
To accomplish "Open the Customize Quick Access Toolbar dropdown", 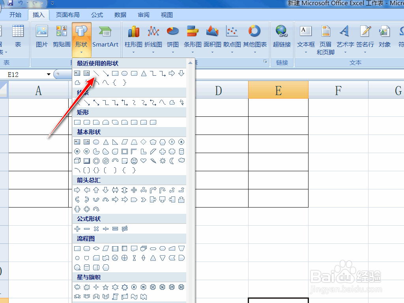I will coord(52,3).
